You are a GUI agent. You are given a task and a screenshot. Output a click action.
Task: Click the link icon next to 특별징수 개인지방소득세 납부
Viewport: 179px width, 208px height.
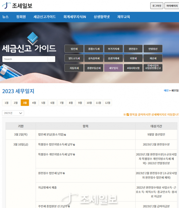(74, 155)
